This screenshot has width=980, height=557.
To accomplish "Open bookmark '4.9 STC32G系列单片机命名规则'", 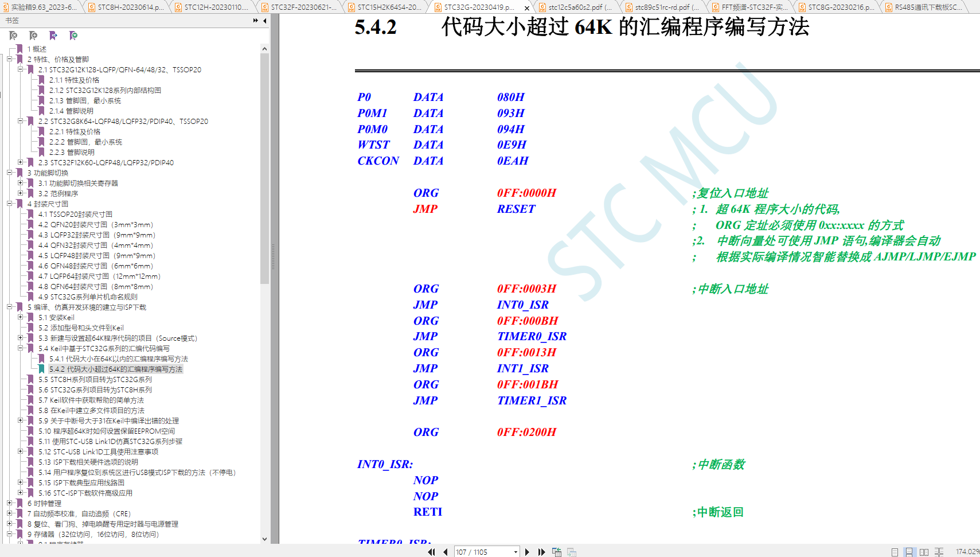I will pyautogui.click(x=88, y=297).
